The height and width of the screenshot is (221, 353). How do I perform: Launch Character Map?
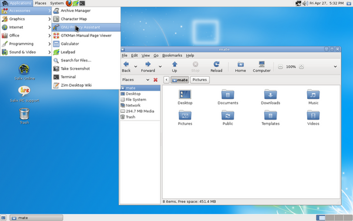point(86,19)
